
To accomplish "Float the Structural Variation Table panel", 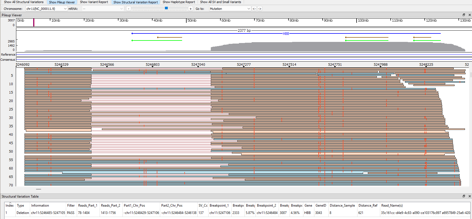I will pos(464,196).
